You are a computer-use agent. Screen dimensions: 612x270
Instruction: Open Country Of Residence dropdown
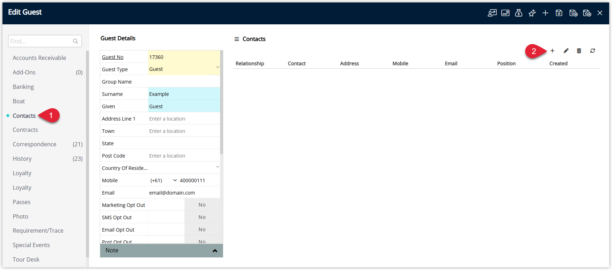pyautogui.click(x=218, y=167)
